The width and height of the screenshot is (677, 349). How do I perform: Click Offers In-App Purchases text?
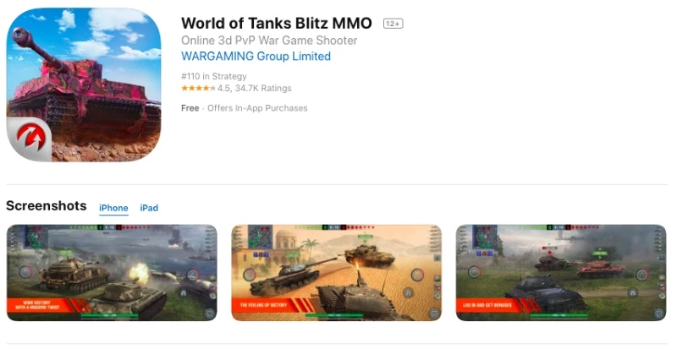coord(257,108)
